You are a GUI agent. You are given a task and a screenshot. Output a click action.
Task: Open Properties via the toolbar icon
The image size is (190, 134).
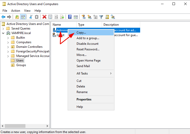50,17
